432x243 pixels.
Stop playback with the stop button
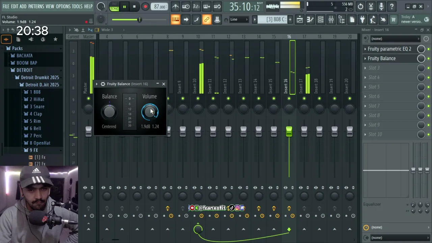134,6
